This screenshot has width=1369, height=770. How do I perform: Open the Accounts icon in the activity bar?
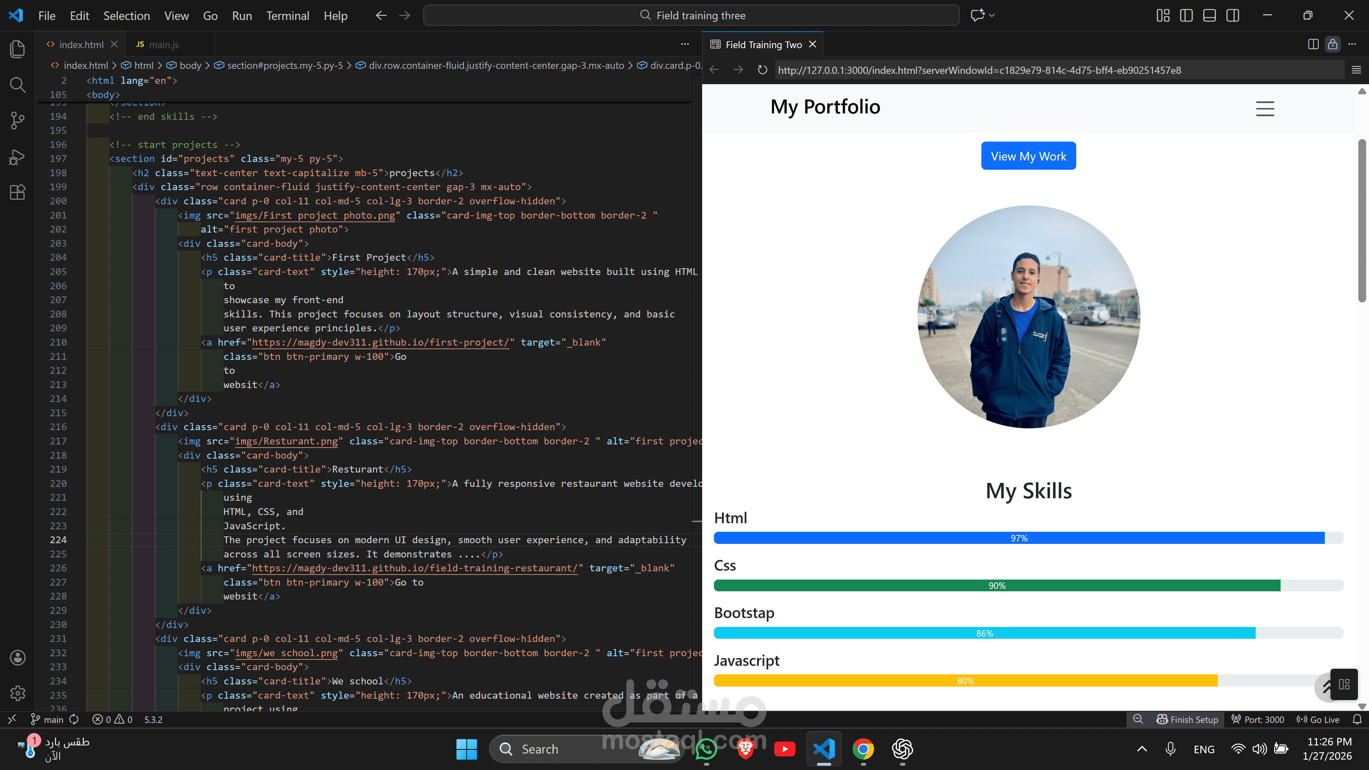(17, 657)
